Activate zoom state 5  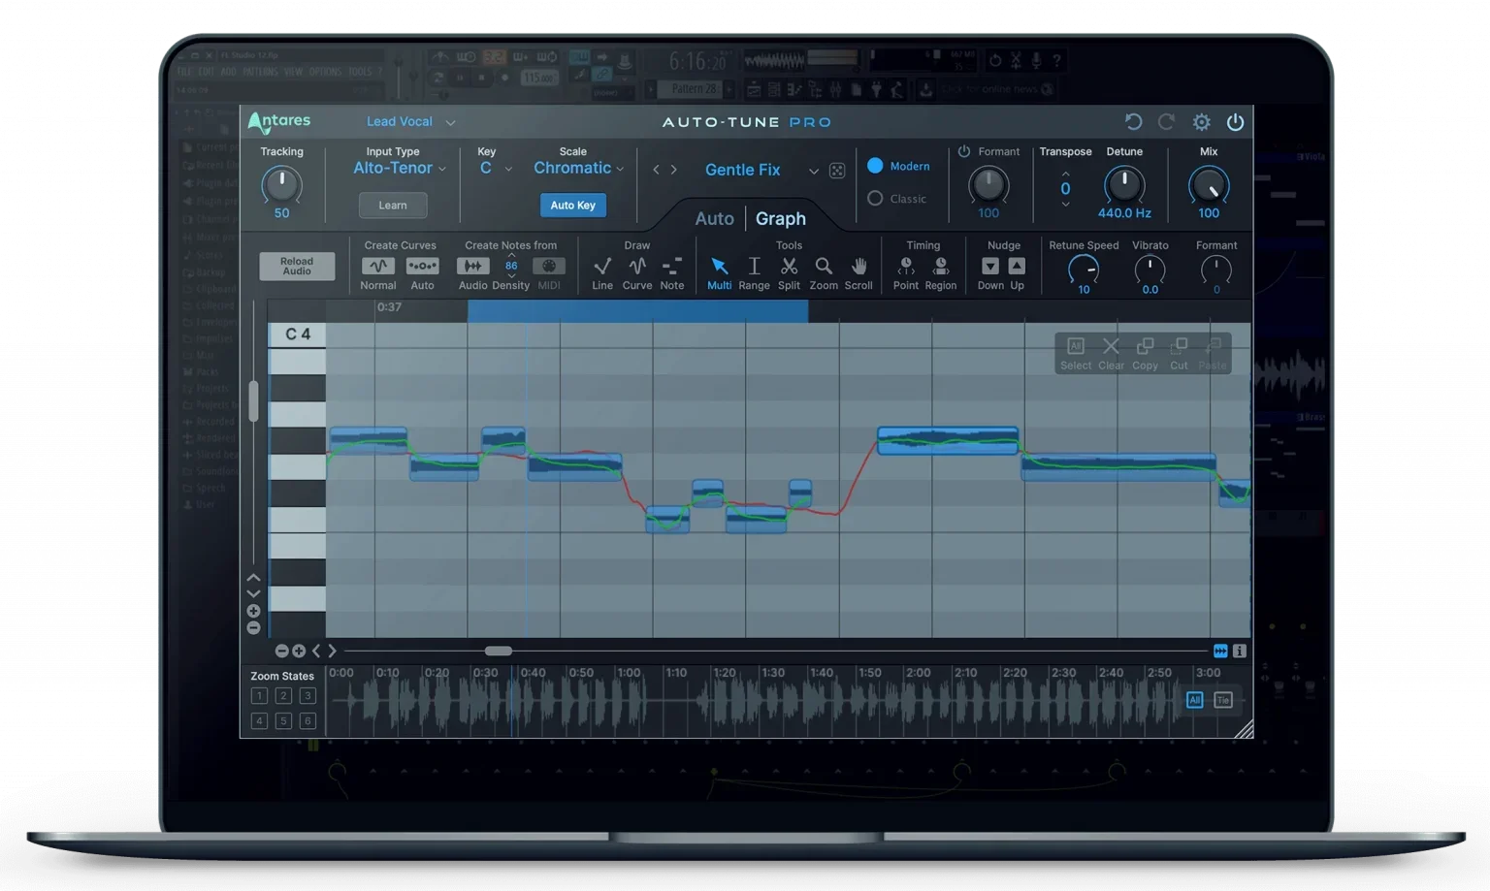(283, 721)
